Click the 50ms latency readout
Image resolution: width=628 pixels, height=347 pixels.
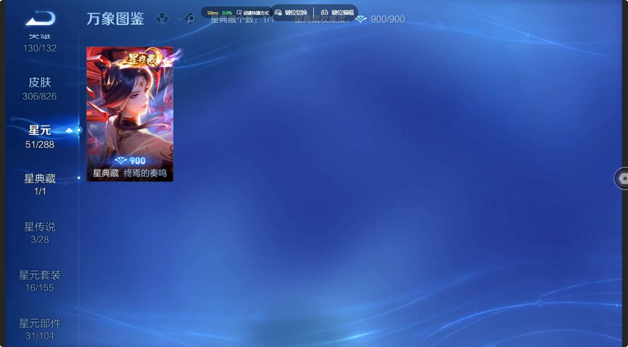click(x=213, y=13)
